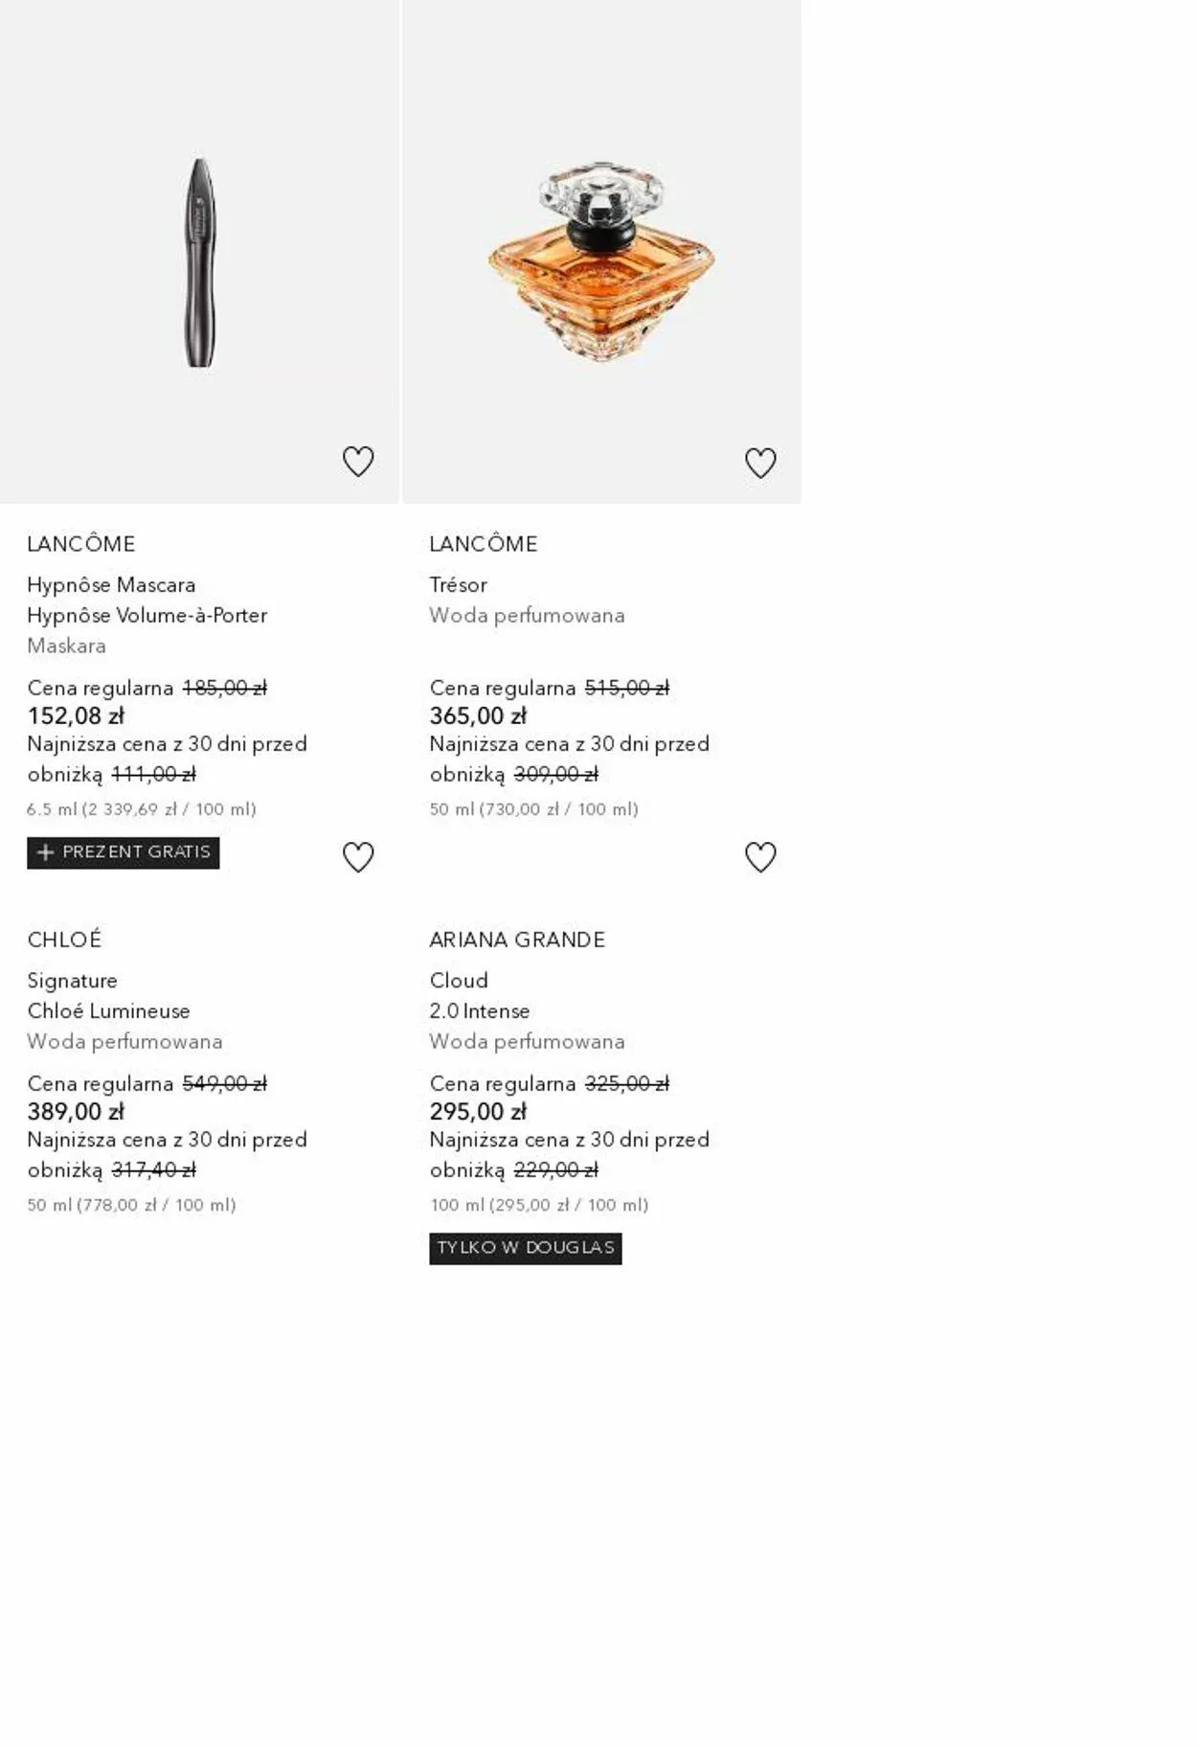Open Chloé Lumineuse product title

pyautogui.click(x=108, y=1010)
